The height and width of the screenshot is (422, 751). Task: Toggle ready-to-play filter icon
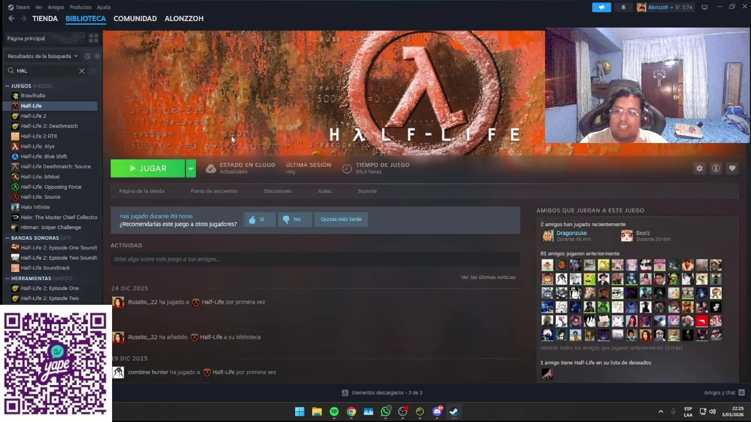coord(97,56)
